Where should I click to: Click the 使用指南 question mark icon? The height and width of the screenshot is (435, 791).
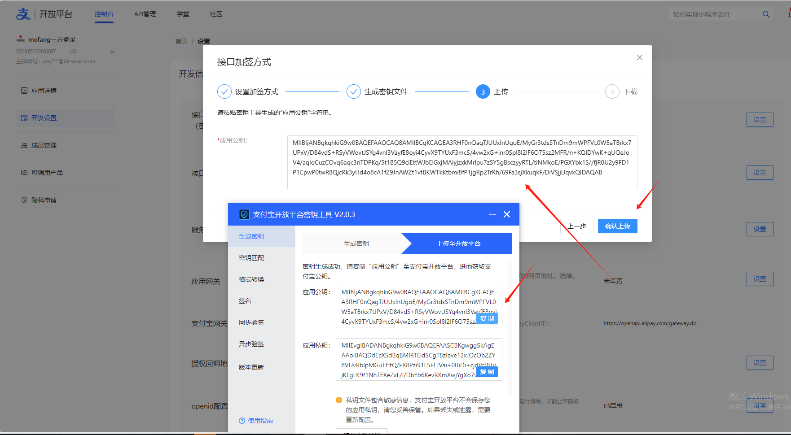point(242,421)
